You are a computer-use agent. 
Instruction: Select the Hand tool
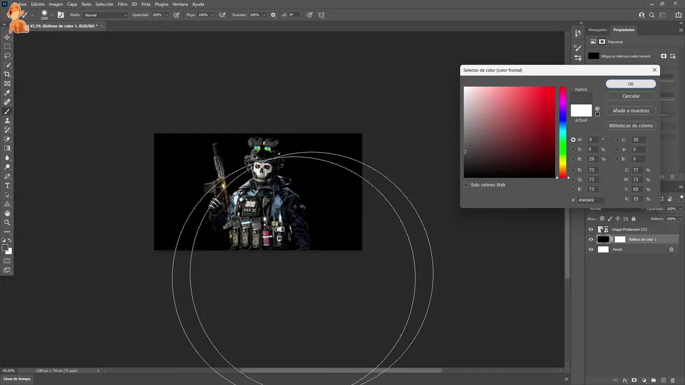point(7,213)
